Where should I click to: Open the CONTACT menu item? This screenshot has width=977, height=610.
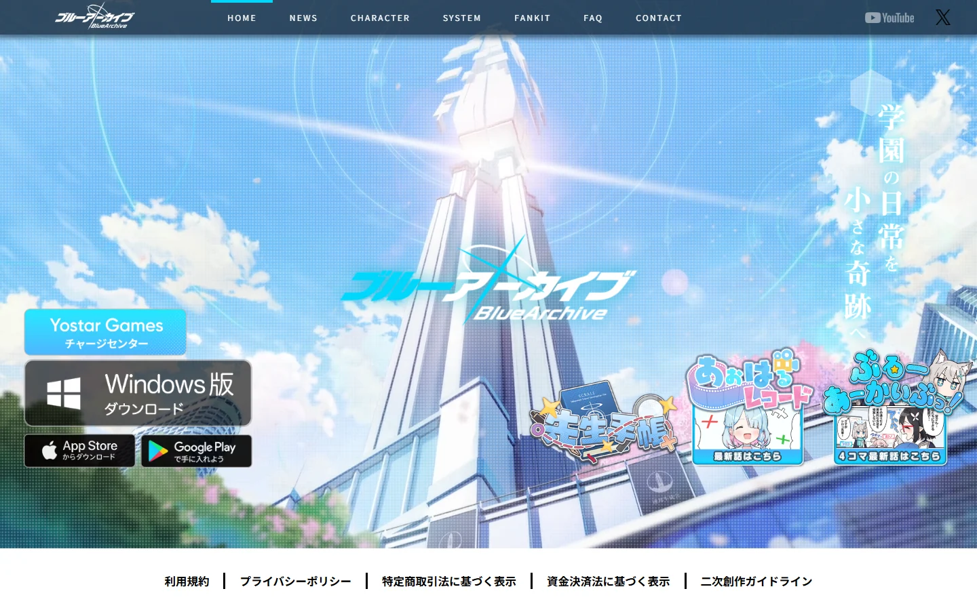[659, 18]
